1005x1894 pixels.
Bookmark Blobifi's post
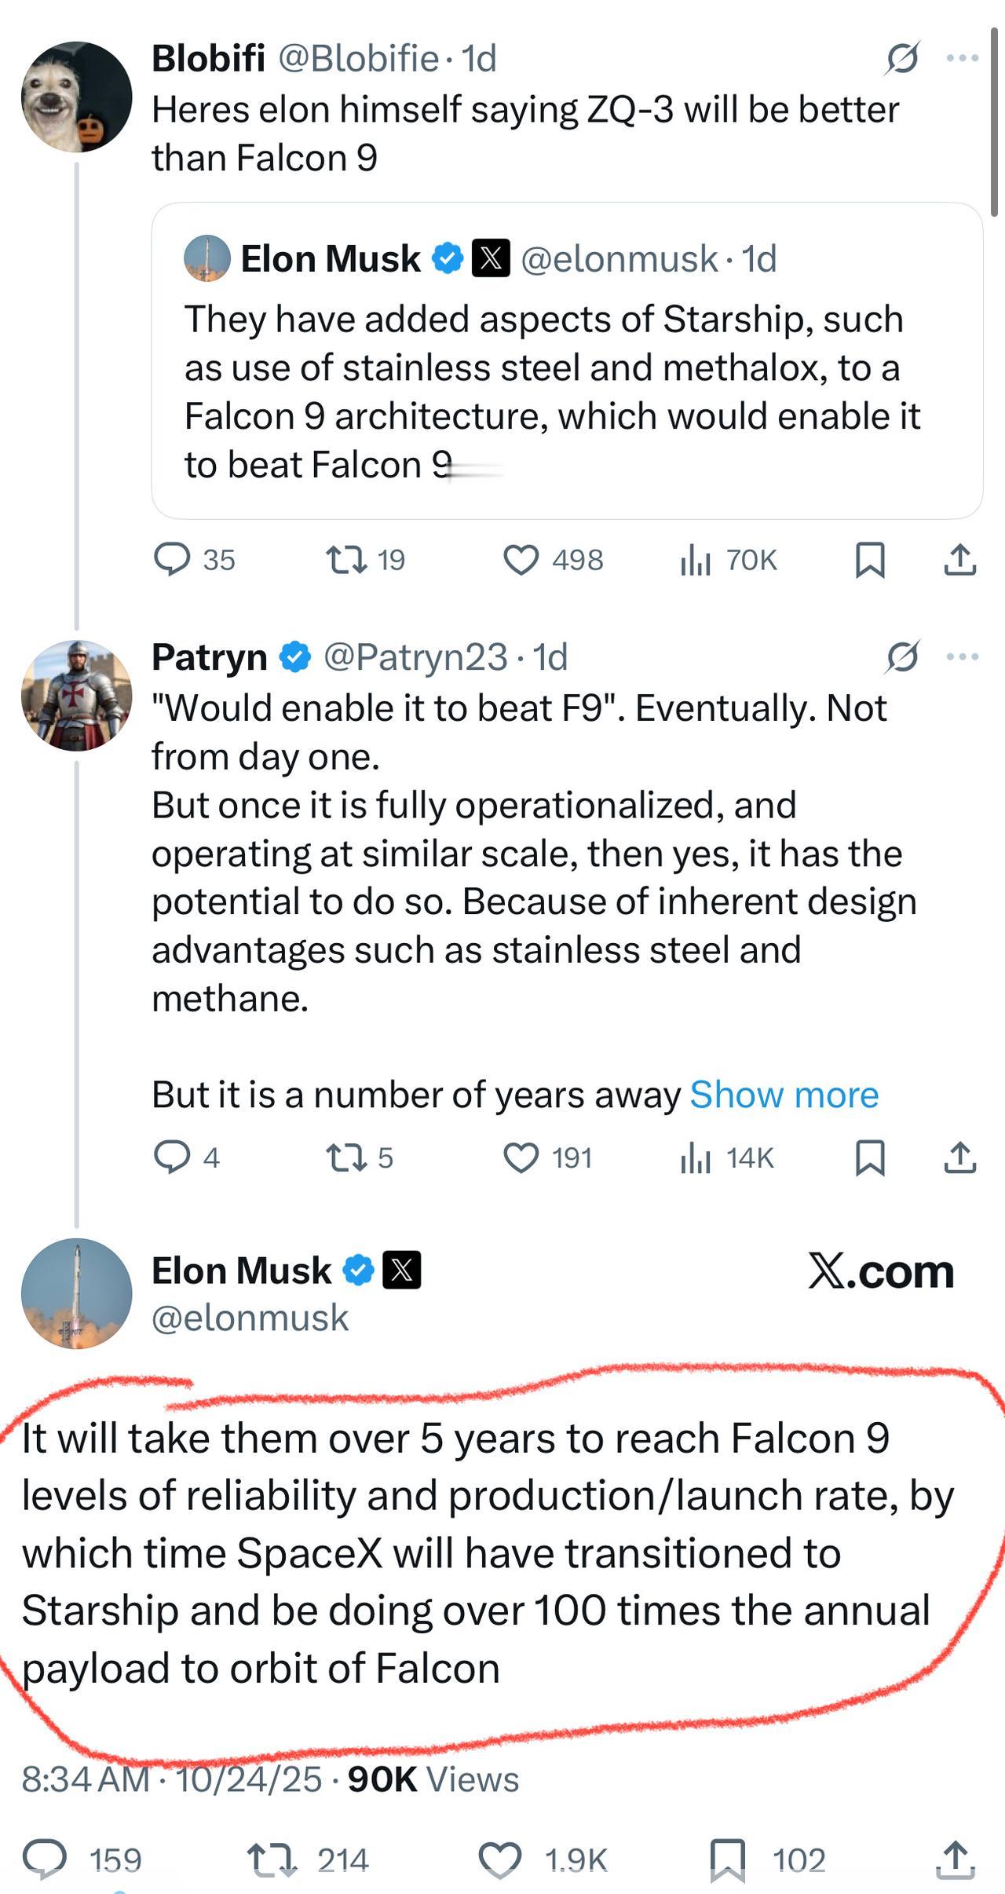[869, 560]
